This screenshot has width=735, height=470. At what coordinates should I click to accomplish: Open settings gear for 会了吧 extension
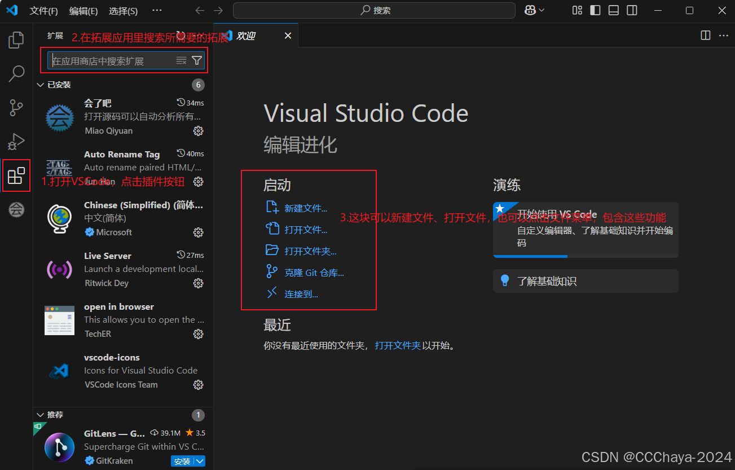point(198,131)
